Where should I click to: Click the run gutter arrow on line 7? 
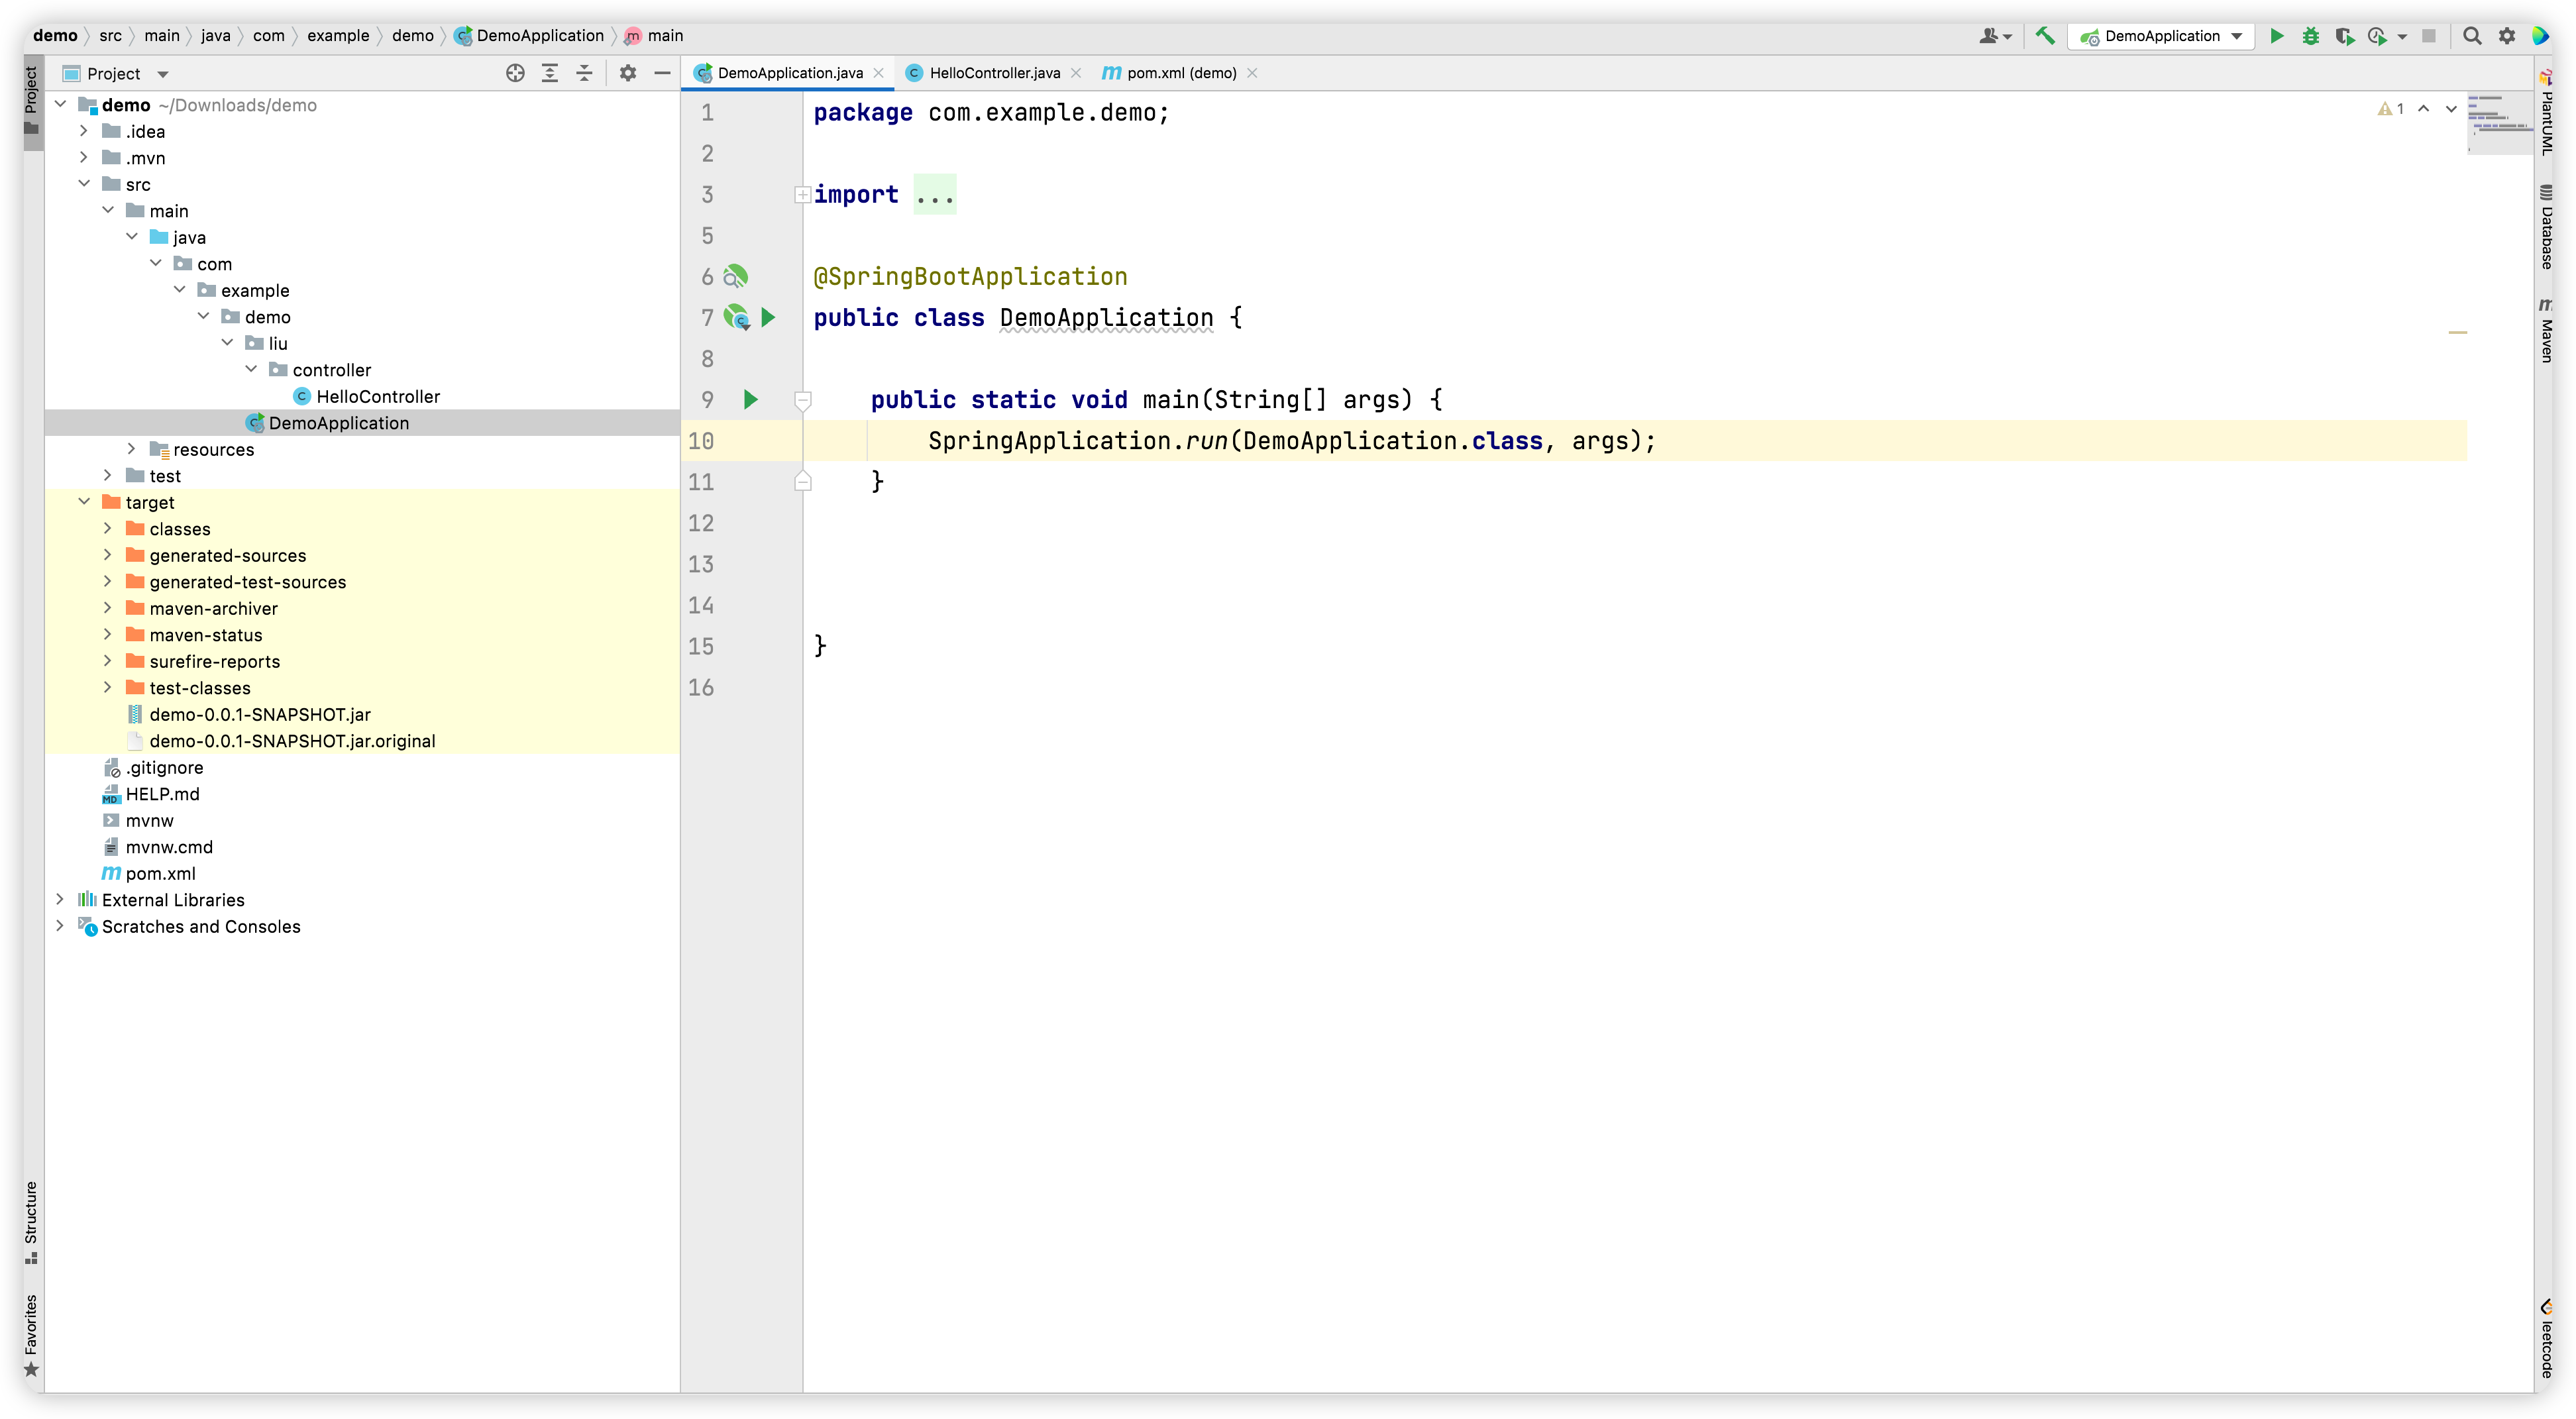[x=768, y=318]
